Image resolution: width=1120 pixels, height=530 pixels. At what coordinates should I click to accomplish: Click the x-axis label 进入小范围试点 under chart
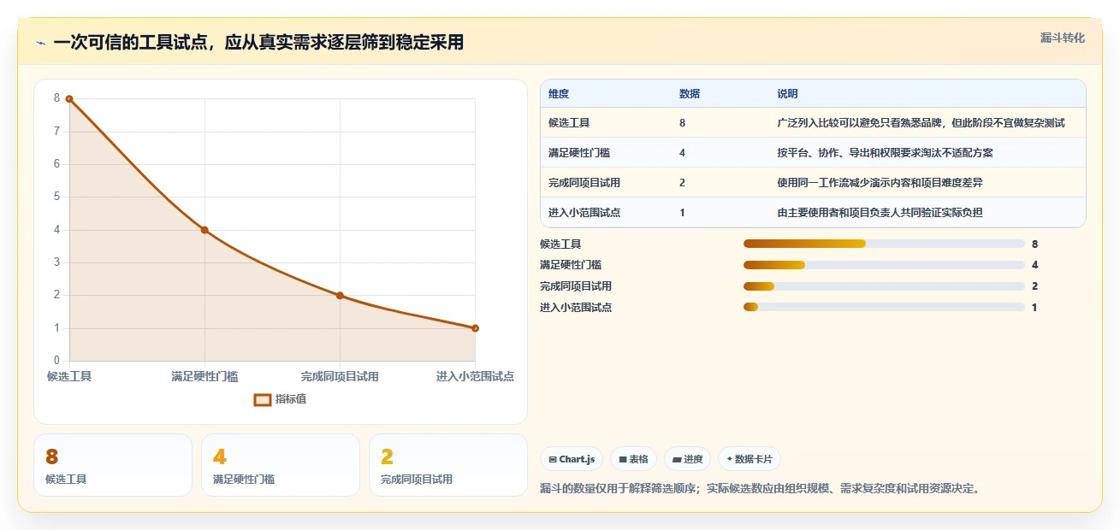[475, 376]
